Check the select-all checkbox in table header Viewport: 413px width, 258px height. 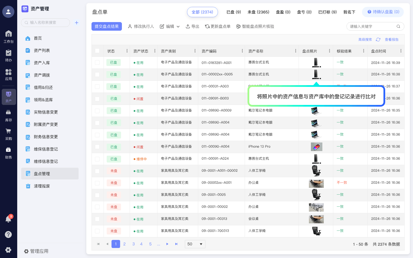point(97,50)
